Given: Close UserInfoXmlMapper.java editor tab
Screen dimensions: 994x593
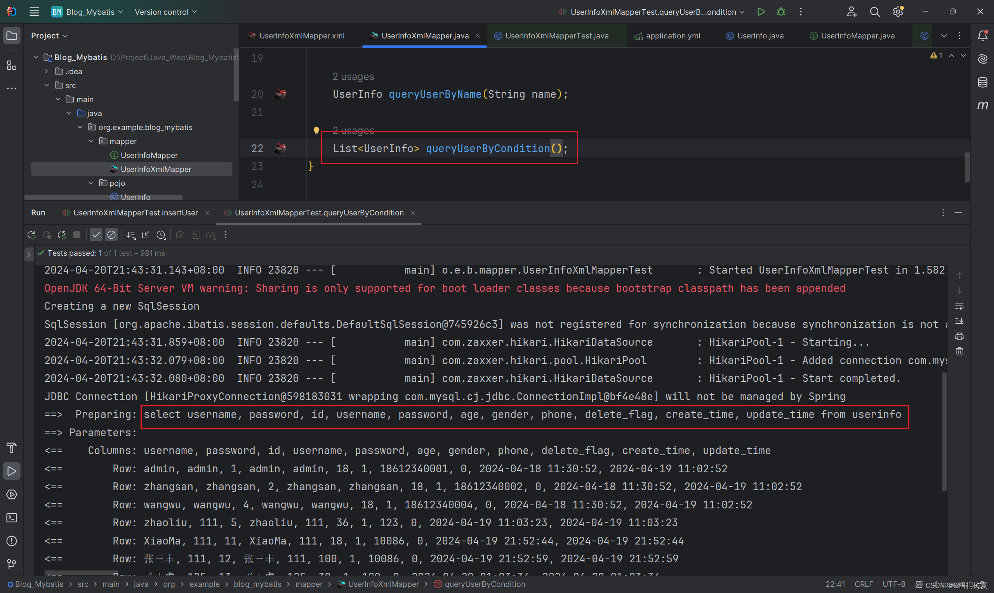Looking at the screenshot, I should 478,36.
